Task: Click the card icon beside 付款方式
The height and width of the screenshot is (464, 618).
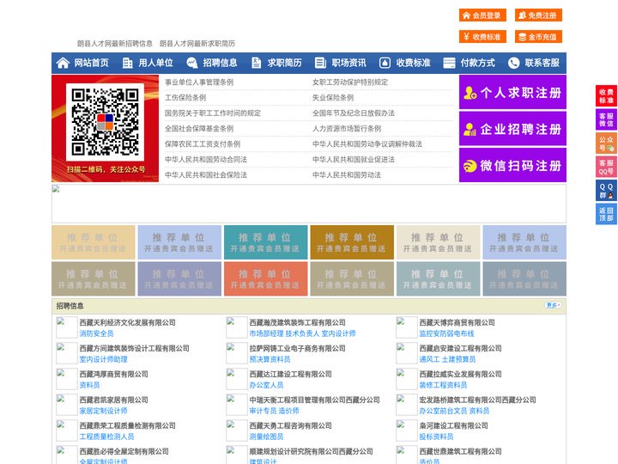Action: click(x=449, y=63)
